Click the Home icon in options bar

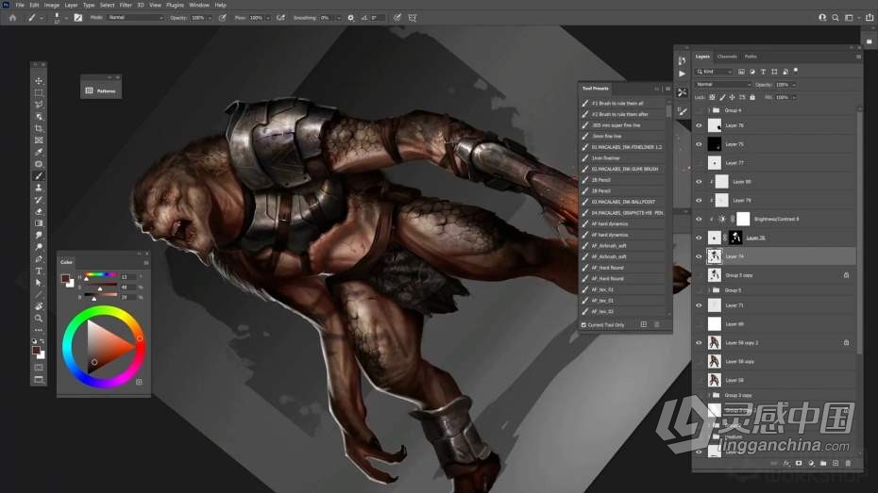click(12, 18)
